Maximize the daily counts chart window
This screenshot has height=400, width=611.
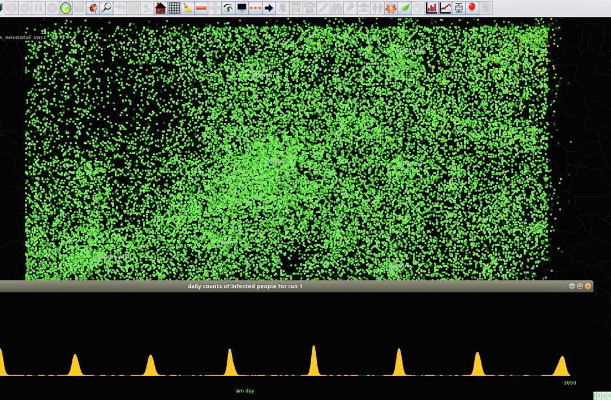click(x=580, y=286)
